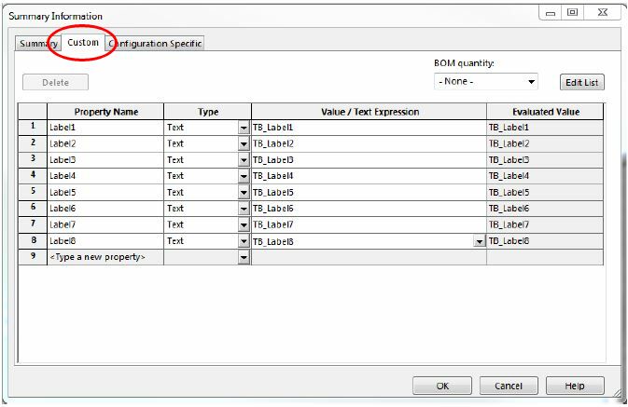Edit the TB_Label2 value expression cell
628x407 pixels.
[369, 143]
